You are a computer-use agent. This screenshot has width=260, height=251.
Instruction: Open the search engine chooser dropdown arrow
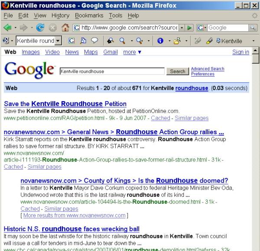(205, 28)
